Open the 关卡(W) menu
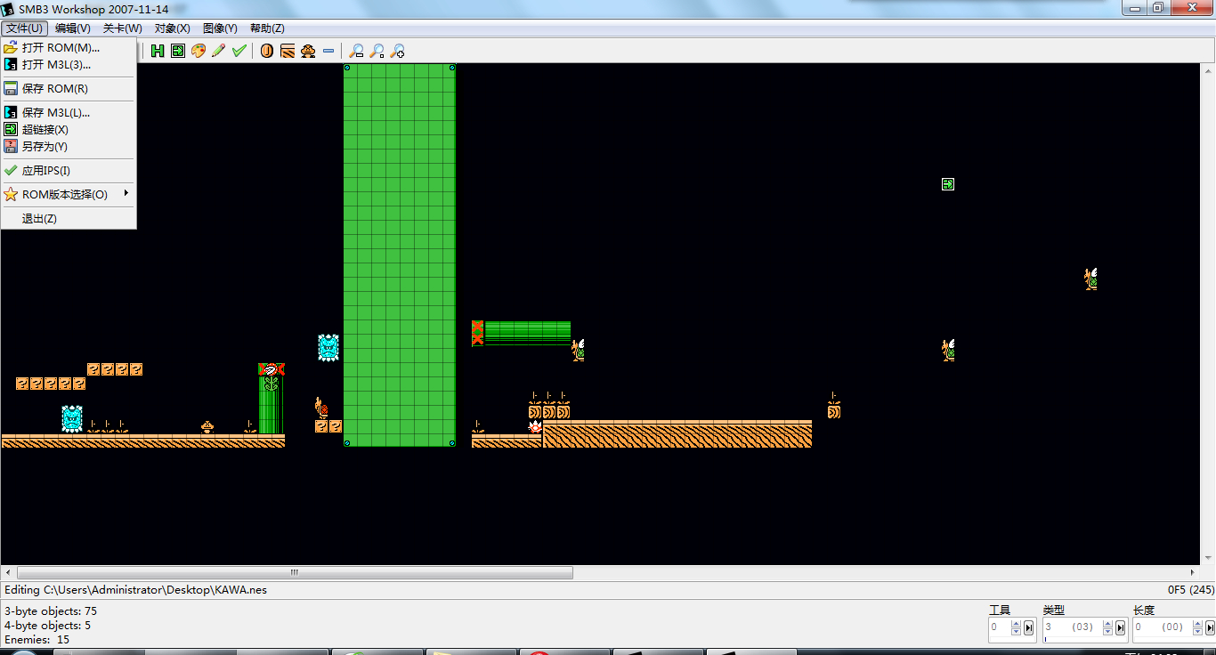1216x655 pixels. pos(123,28)
